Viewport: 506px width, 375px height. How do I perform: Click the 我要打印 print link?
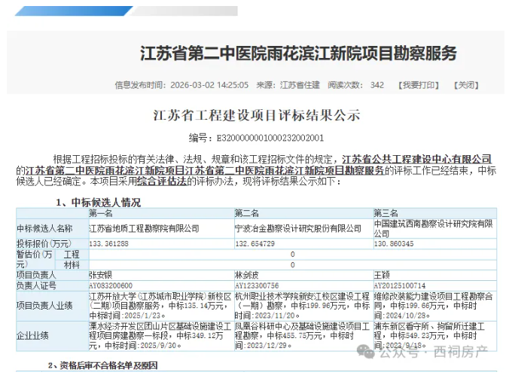419,85
